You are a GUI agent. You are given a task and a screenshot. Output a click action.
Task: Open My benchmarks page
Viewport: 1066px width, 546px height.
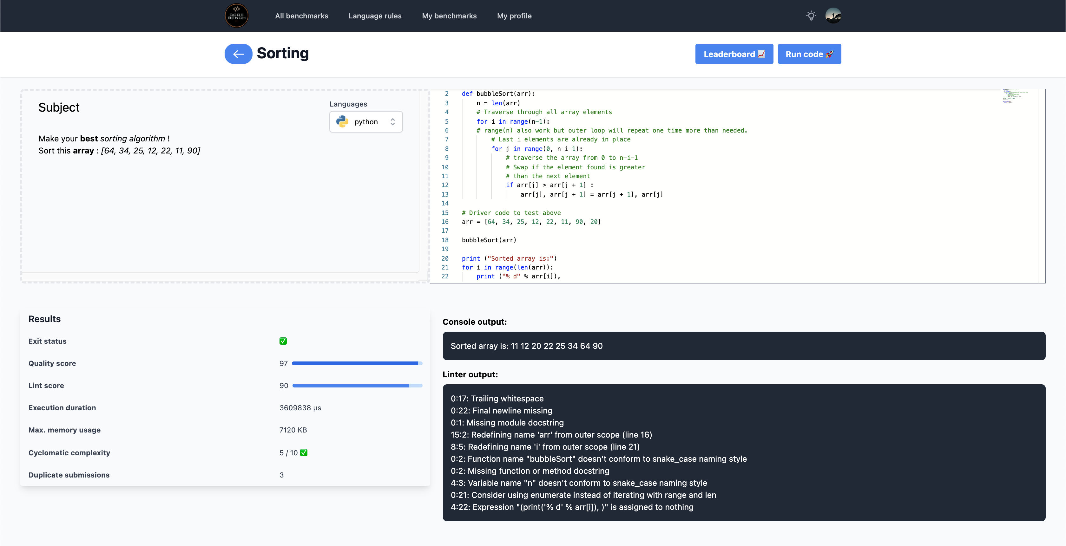point(449,16)
